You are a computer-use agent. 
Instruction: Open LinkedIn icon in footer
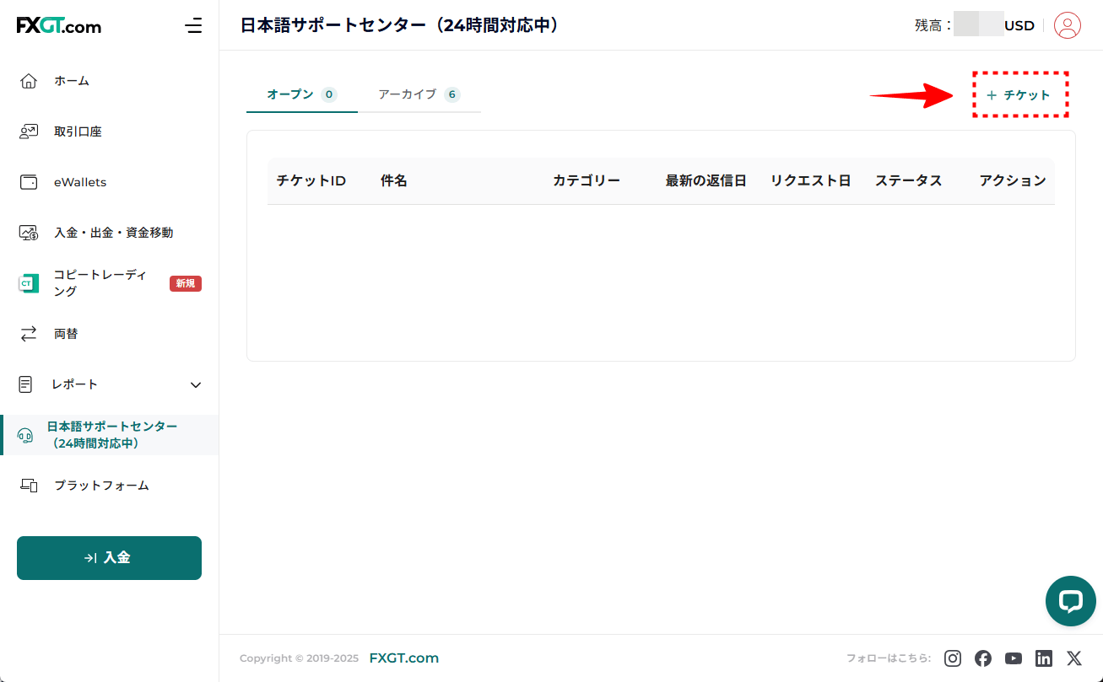click(1044, 658)
